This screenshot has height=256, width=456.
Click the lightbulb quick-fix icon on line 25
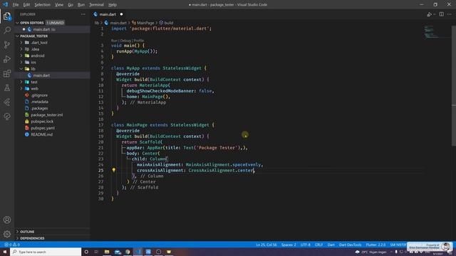point(114,170)
